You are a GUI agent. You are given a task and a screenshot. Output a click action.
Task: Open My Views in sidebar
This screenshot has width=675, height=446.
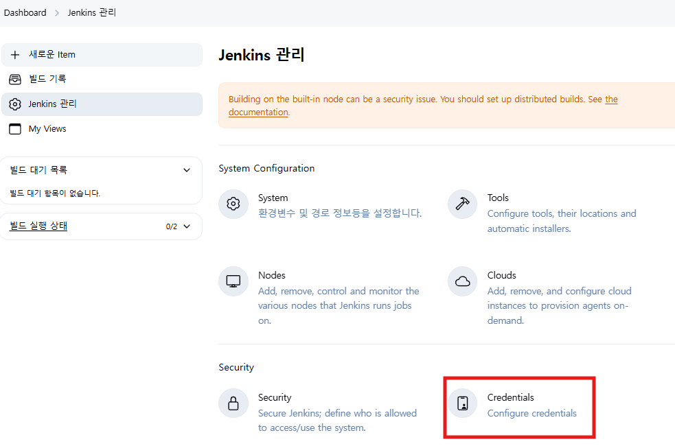(102, 129)
